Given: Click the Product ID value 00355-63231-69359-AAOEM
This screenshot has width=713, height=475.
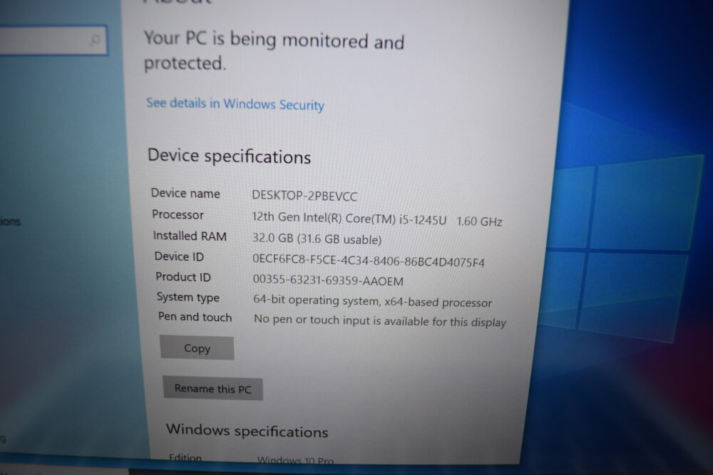Looking at the screenshot, I should click(328, 280).
